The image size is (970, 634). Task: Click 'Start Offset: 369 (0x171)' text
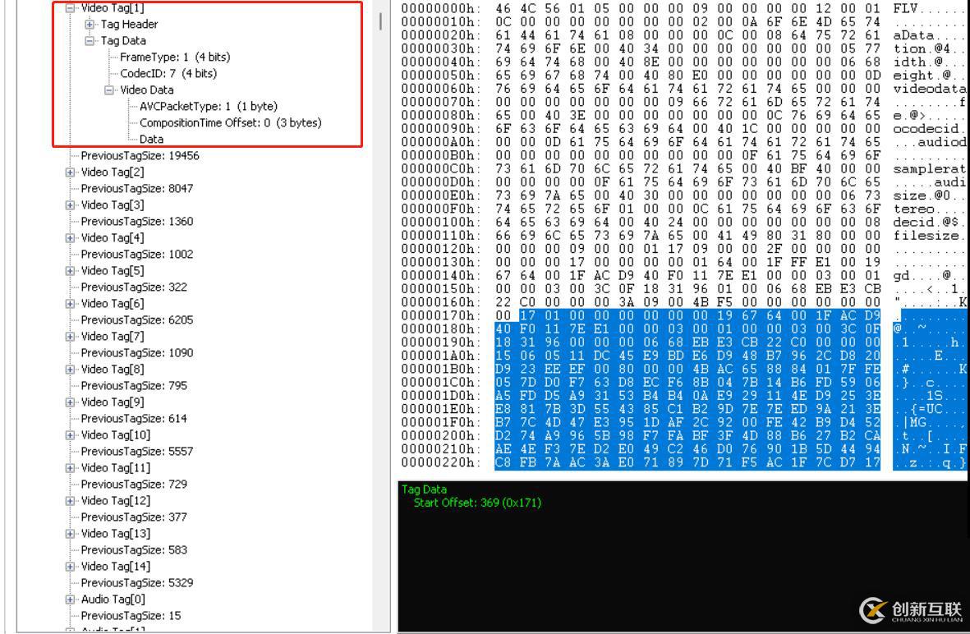[x=477, y=503]
